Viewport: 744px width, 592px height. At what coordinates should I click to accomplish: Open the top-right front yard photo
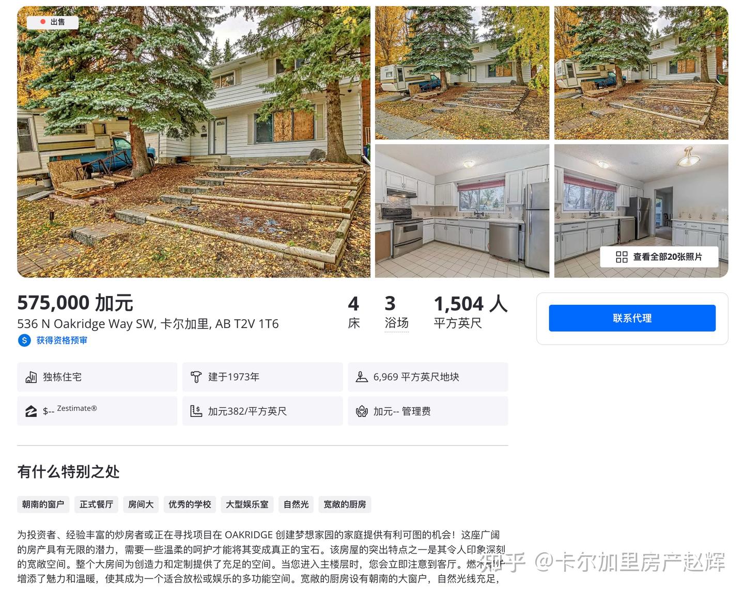point(641,73)
